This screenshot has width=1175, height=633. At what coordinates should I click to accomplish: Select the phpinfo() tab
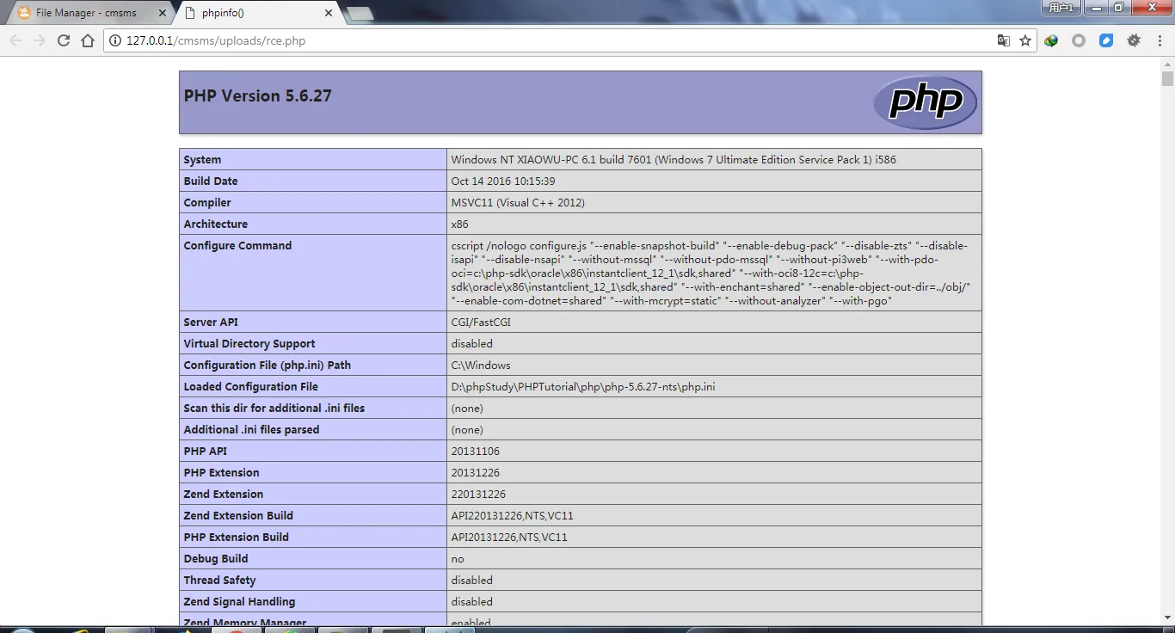click(249, 13)
